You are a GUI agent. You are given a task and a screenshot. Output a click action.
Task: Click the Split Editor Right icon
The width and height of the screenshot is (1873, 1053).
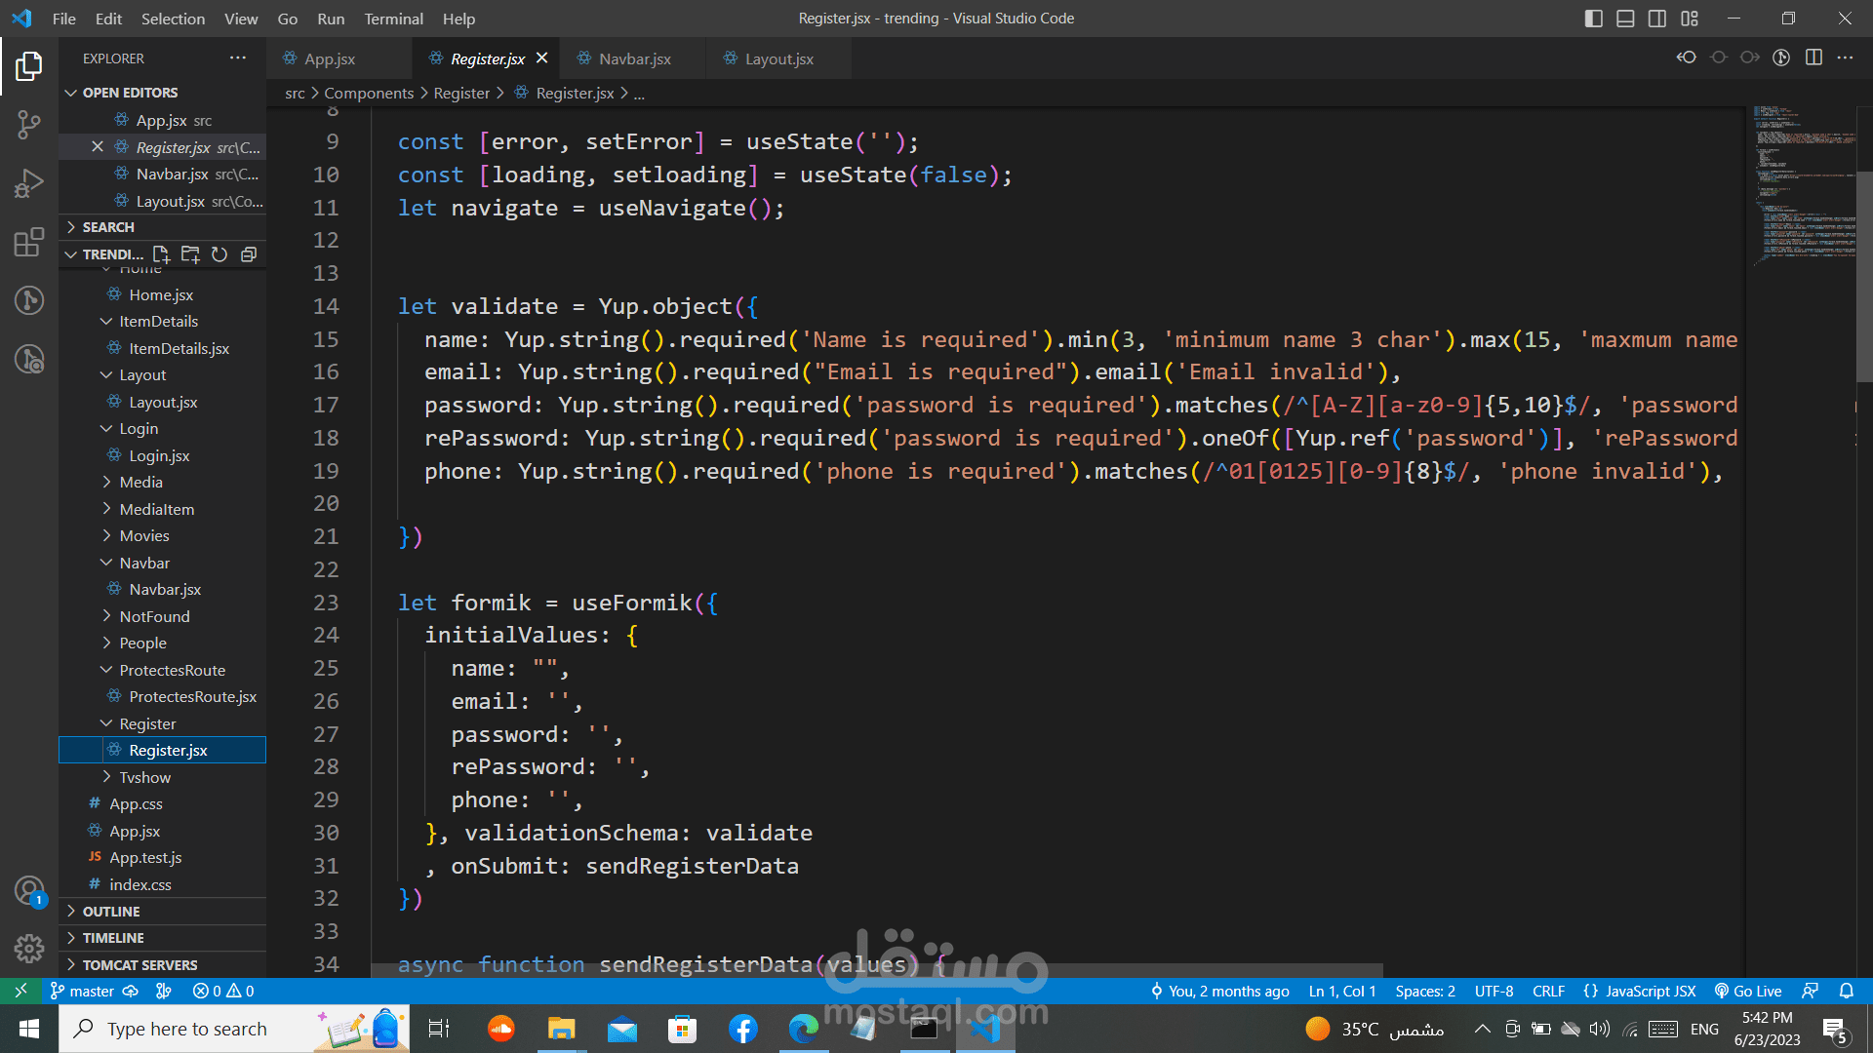point(1813,58)
